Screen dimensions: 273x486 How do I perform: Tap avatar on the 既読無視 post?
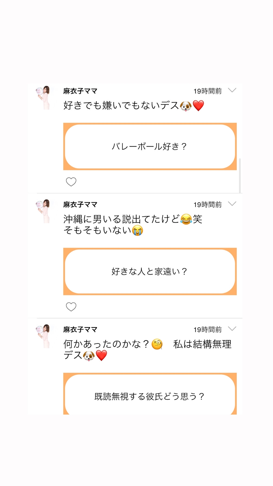[x=43, y=336]
